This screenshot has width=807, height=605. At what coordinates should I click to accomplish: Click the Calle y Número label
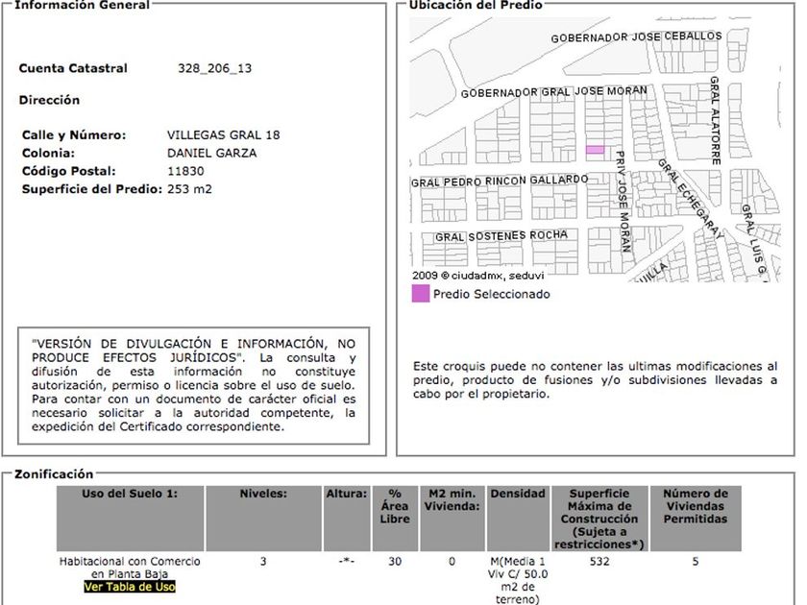point(74,134)
